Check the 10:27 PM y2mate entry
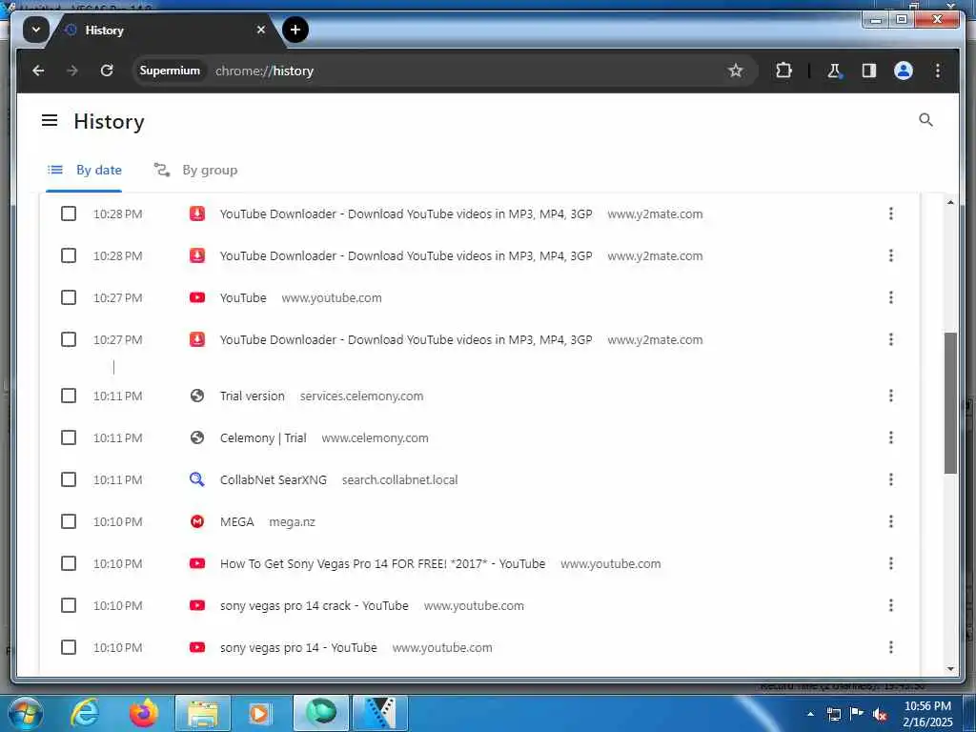 click(69, 339)
